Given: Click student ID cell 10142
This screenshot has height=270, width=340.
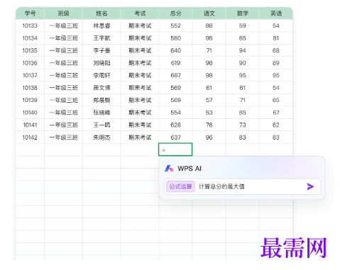Looking at the screenshot, I should (30, 137).
